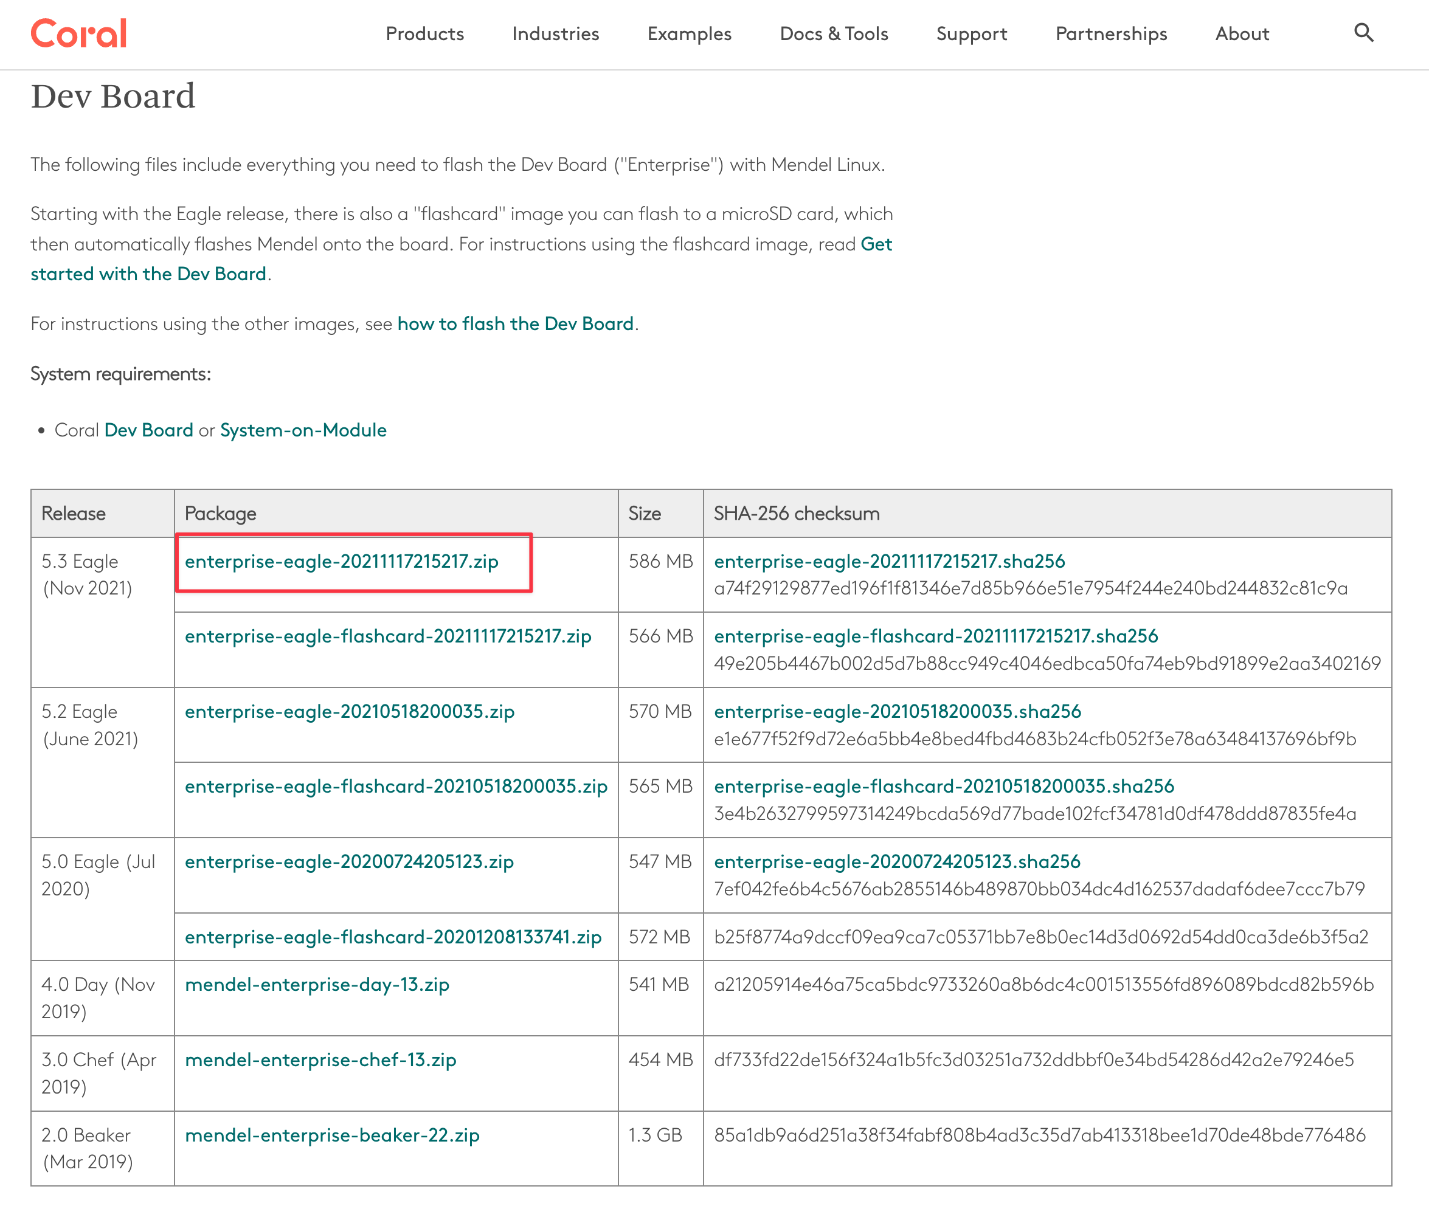Open enterprise-eagle-20200724205123.sha256 file
This screenshot has height=1223, width=1429.
[x=898, y=862]
